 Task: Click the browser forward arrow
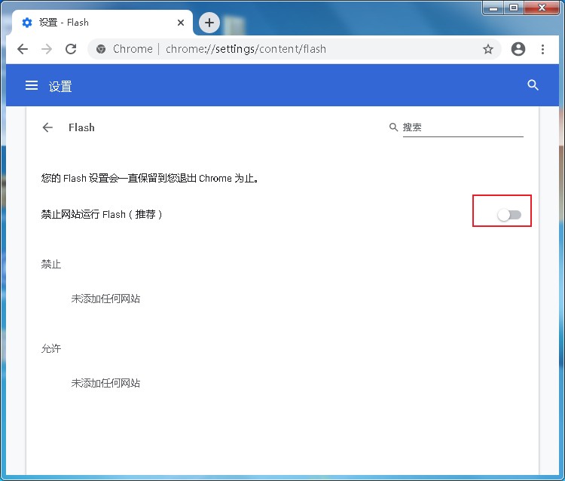(47, 49)
